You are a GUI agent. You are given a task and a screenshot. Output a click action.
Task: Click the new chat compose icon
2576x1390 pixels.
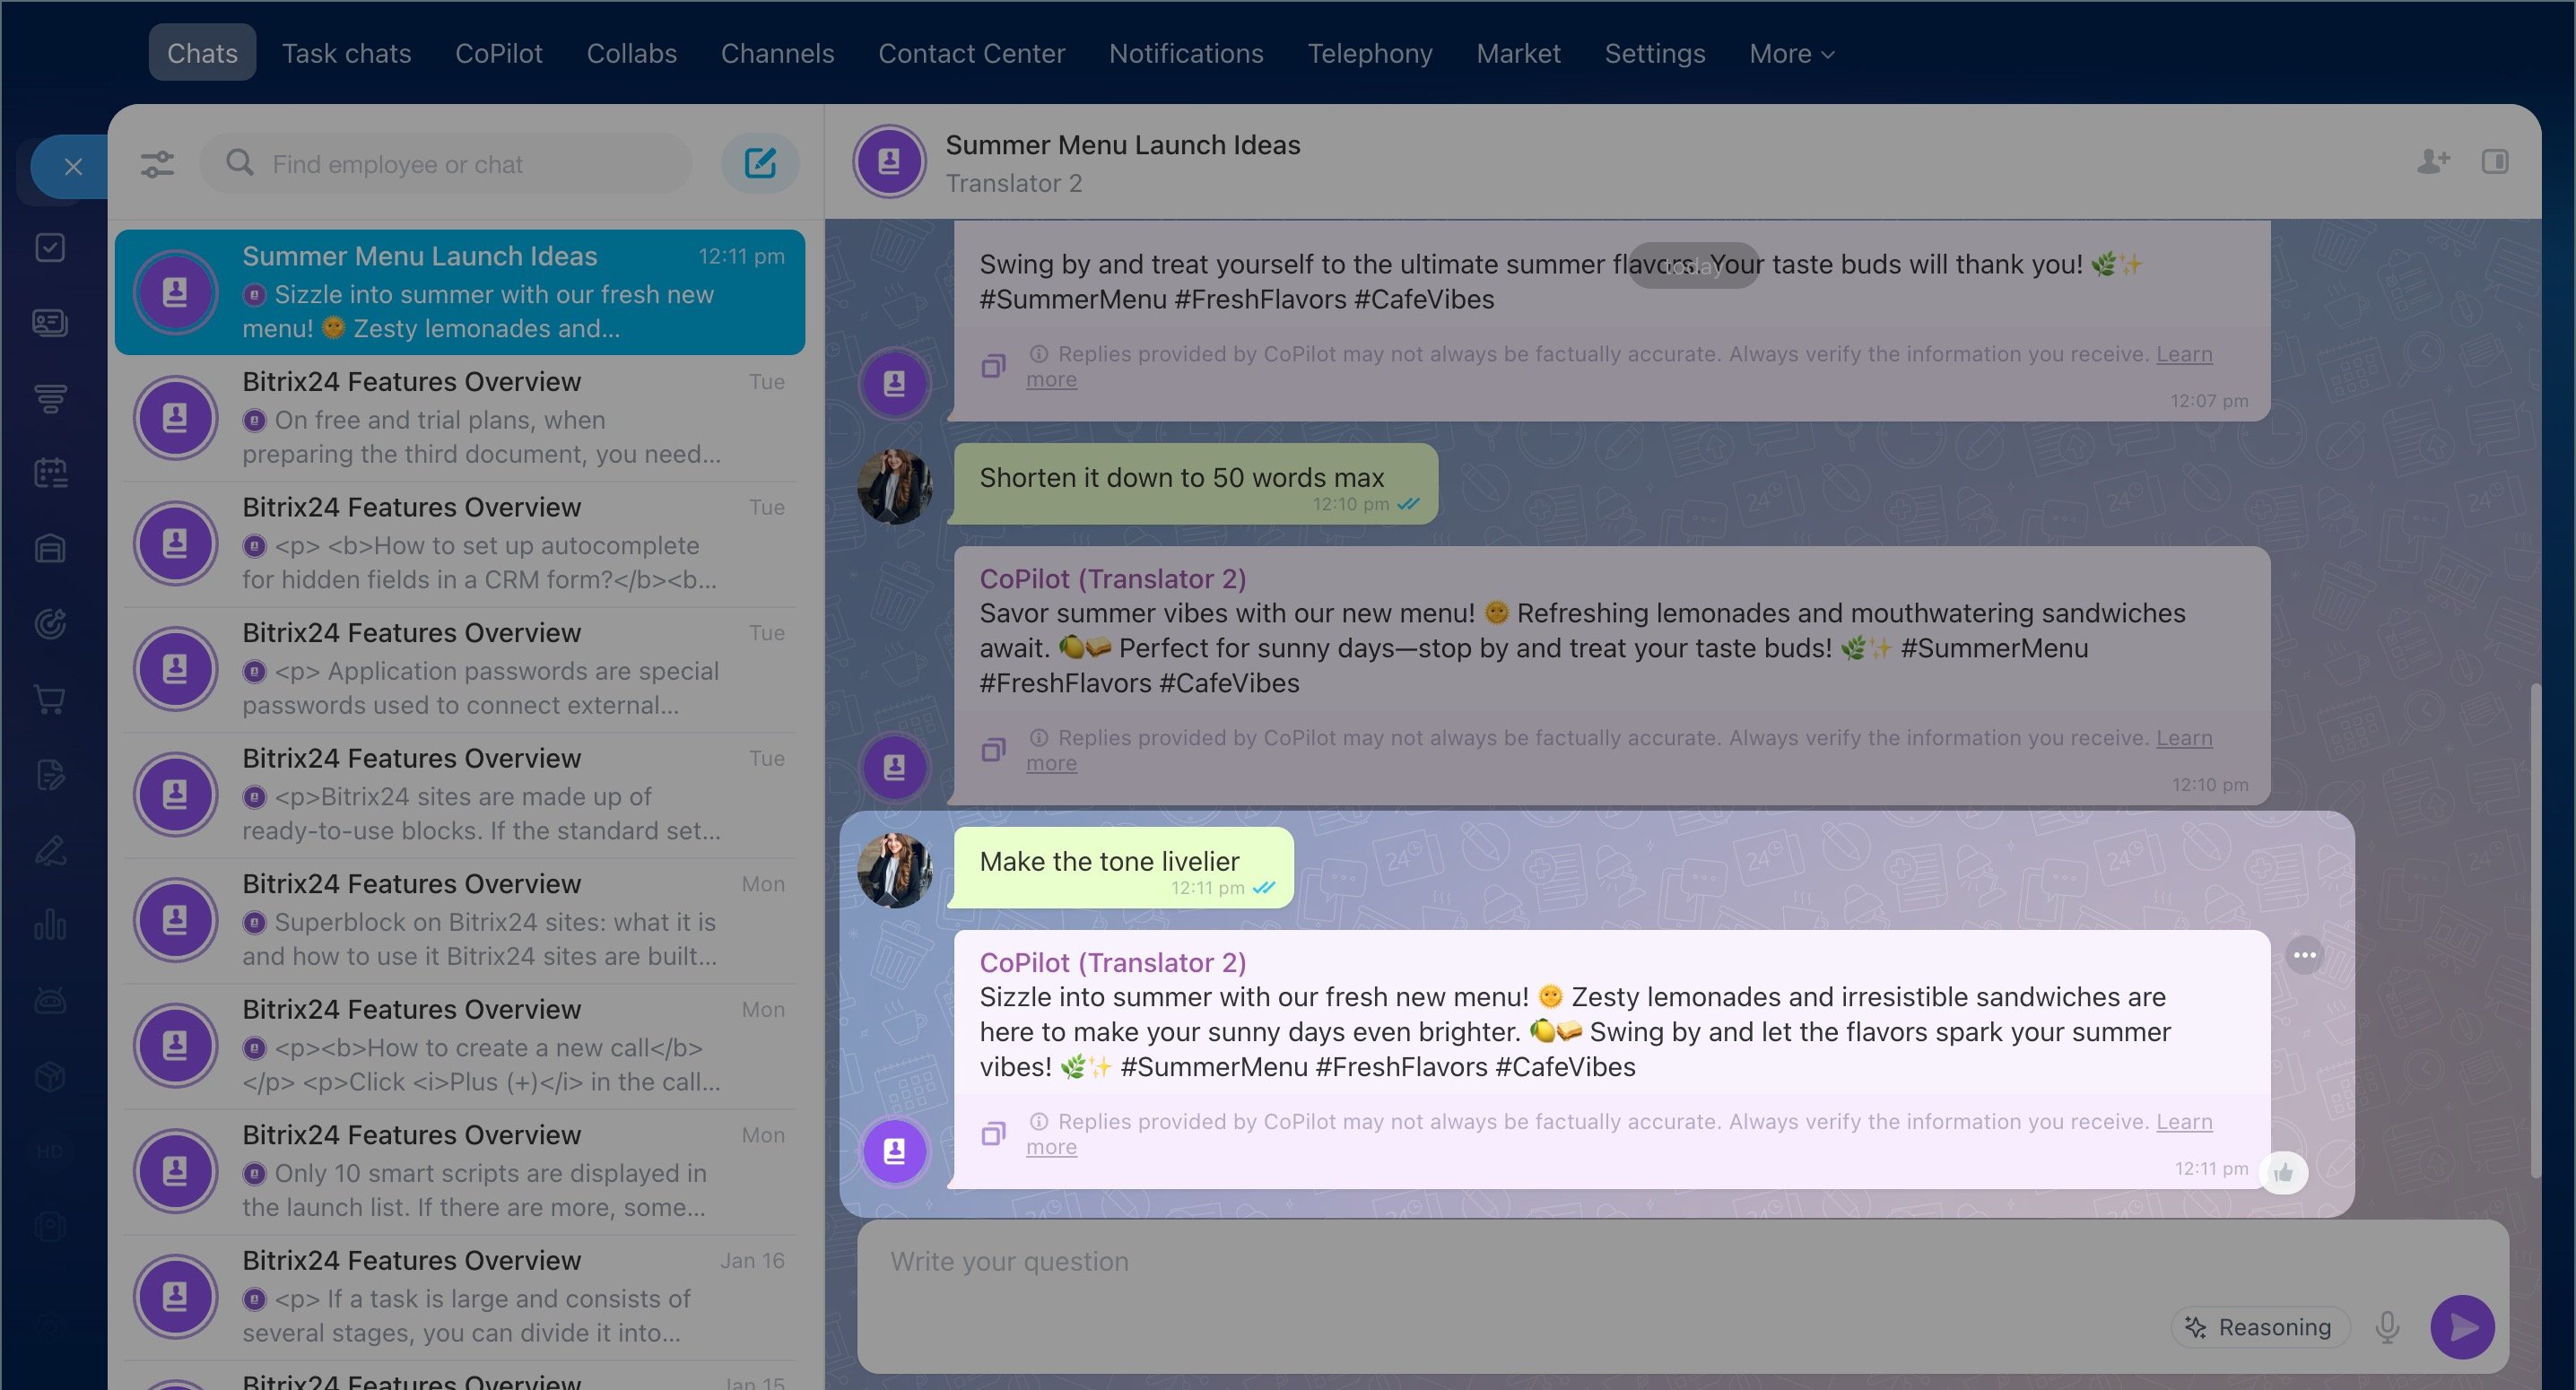tap(760, 163)
